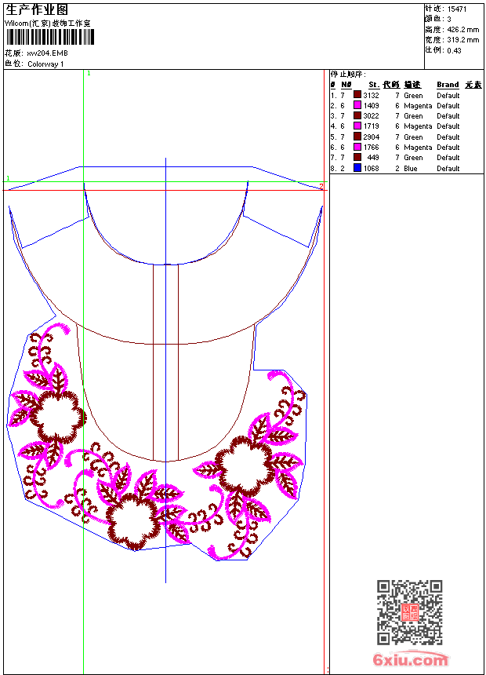
Task: Select stitch count 1766 in stop list
Action: coord(372,148)
